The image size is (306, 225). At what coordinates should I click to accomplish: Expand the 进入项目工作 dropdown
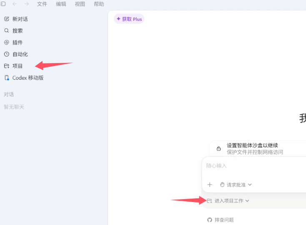click(228, 201)
